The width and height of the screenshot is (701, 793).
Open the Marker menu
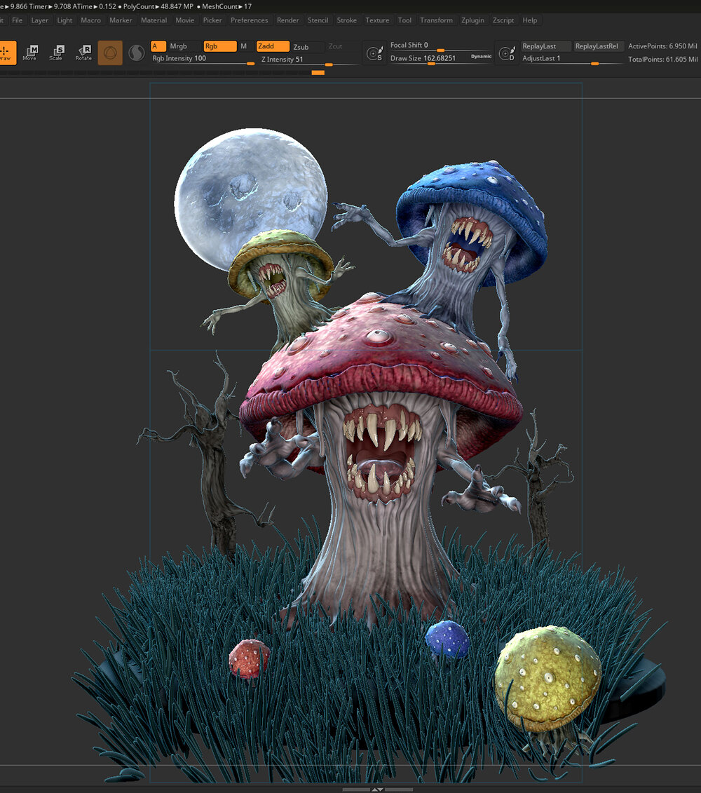click(x=121, y=20)
